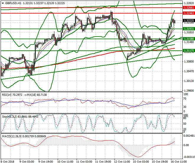Click the 1.30080 value on price scale
Image resolution: width=195 pixels, height=165 pixels.
click(188, 61)
